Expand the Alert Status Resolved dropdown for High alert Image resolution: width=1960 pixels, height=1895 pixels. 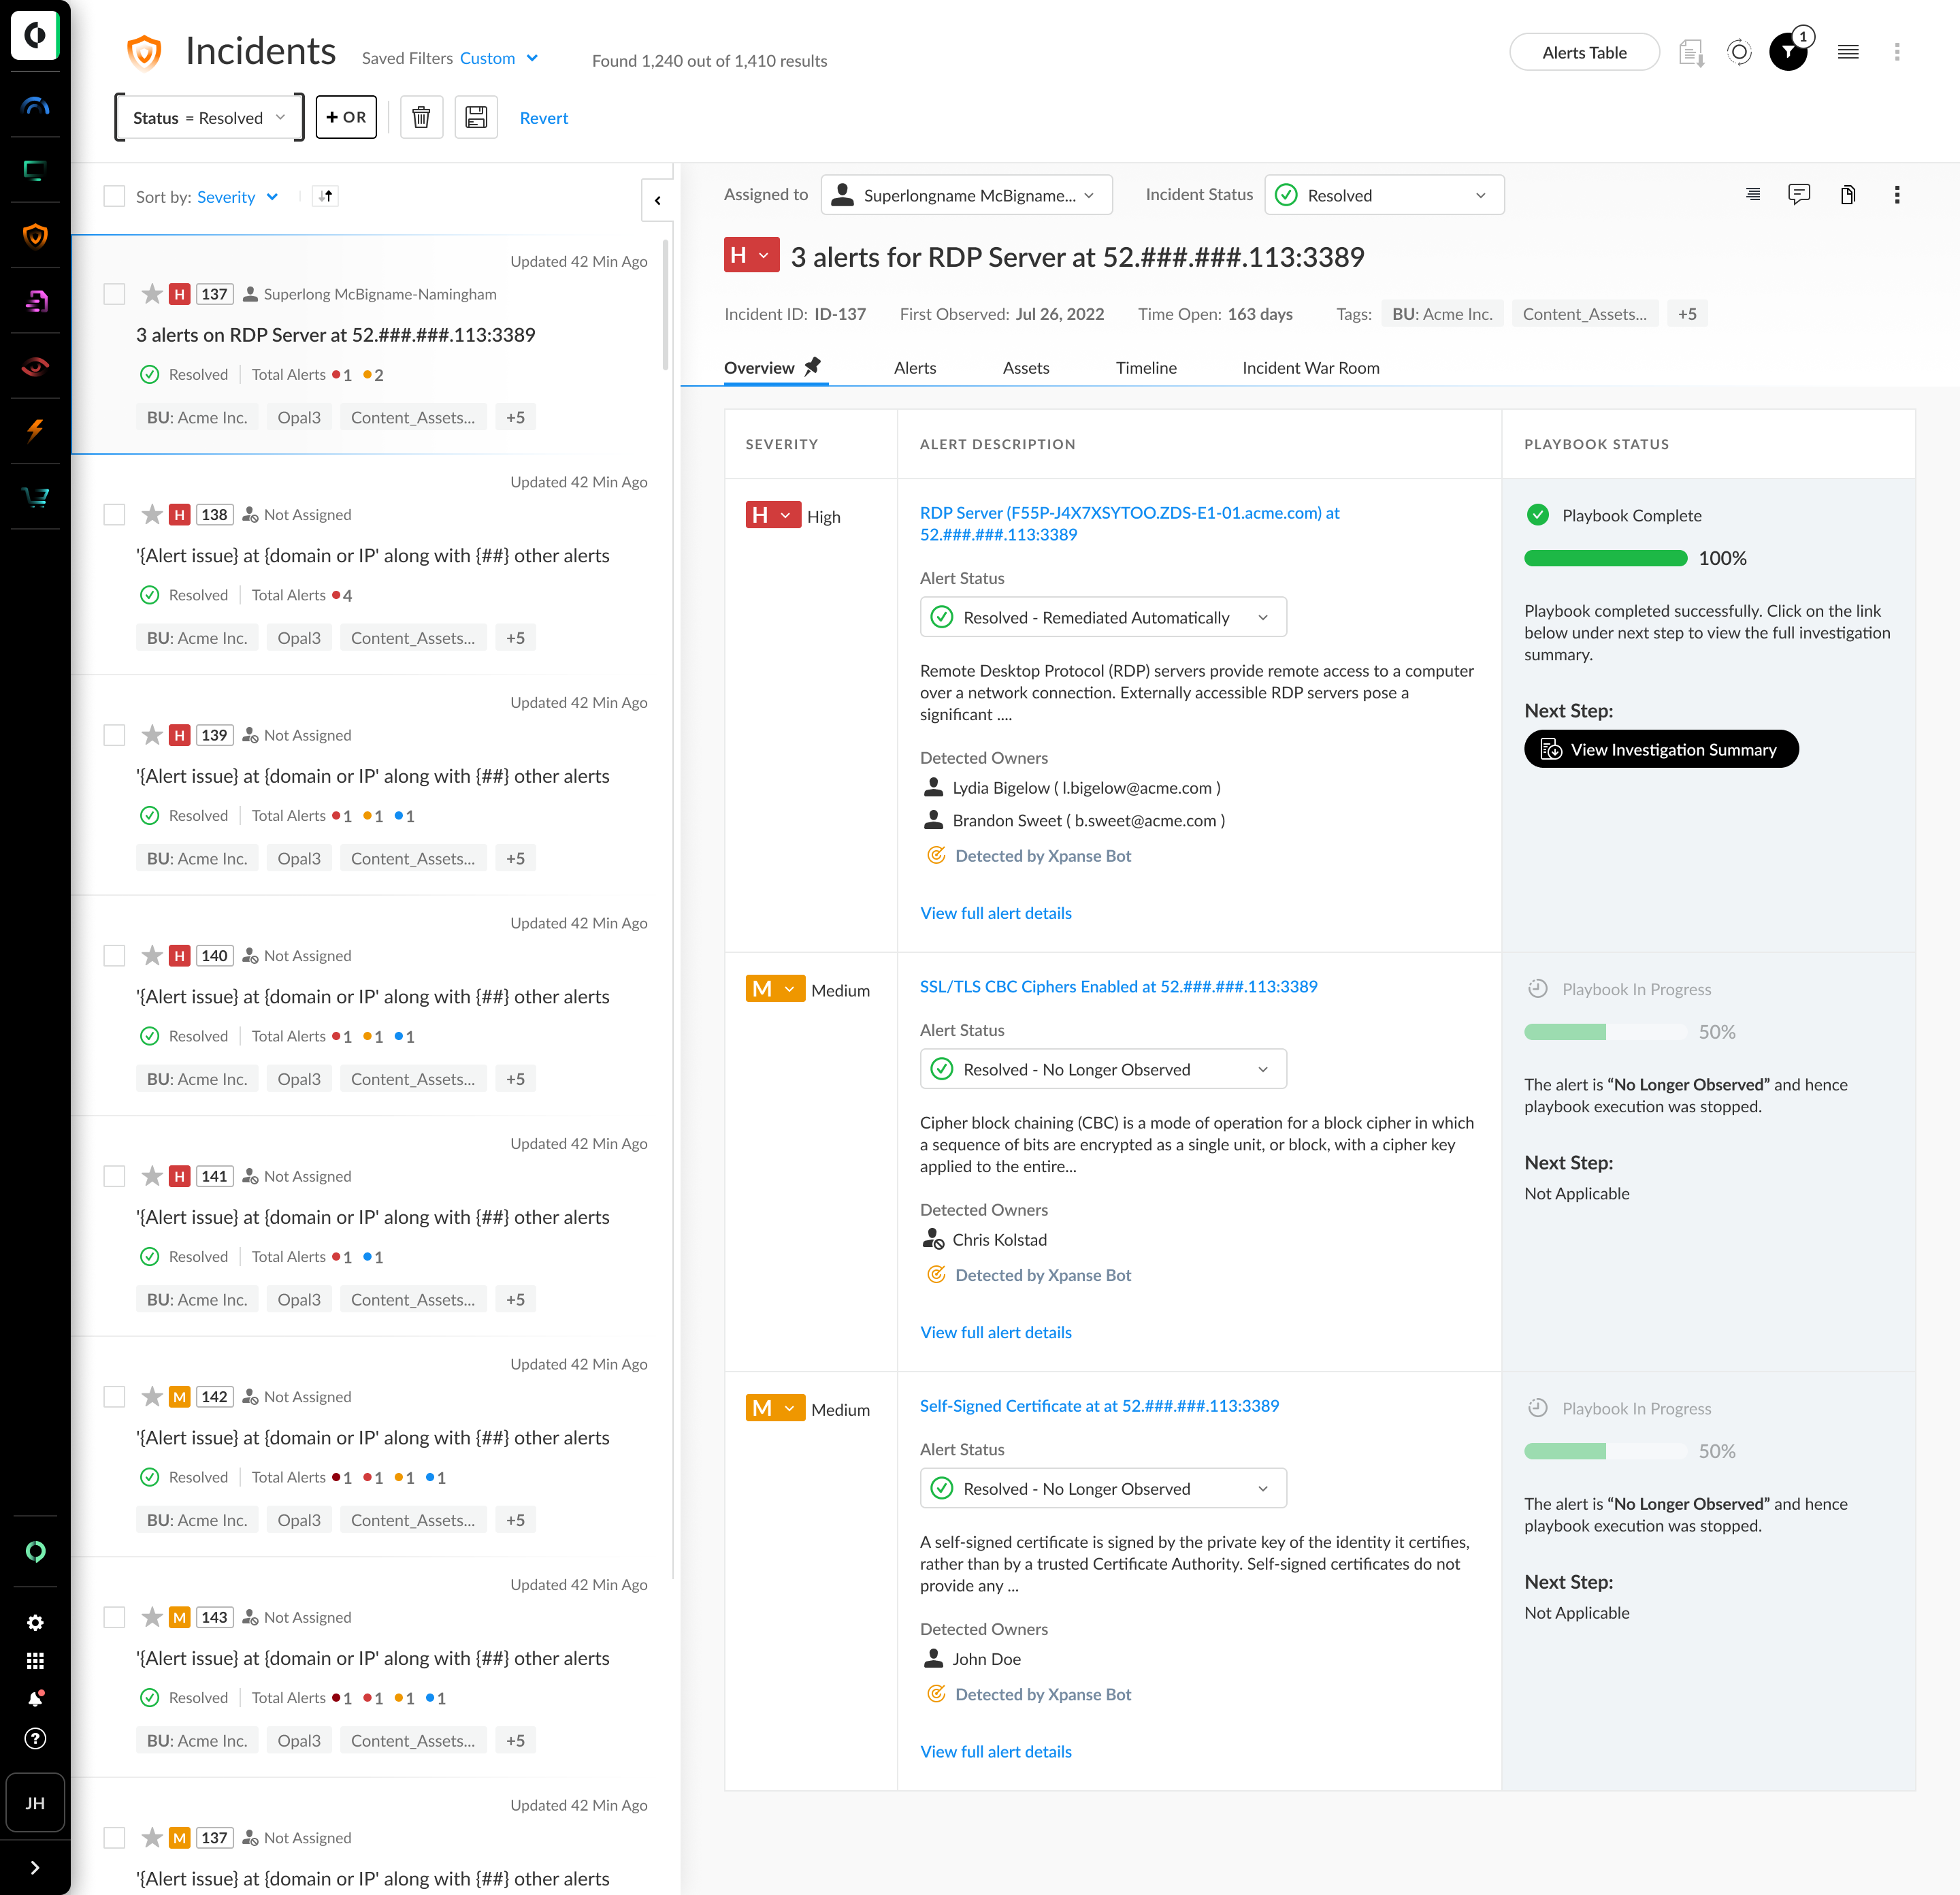pos(1260,617)
